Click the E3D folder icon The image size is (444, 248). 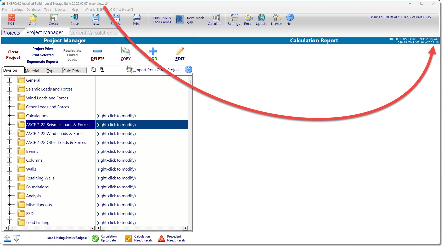[x=21, y=213]
